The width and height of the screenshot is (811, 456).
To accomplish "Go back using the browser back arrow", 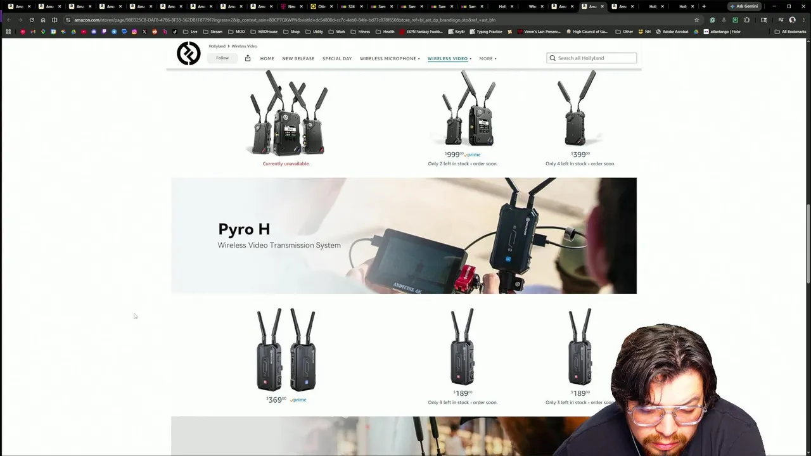I will 9,20.
